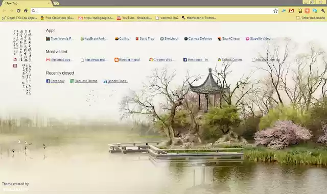Click the Back navigation arrow
327x194 pixels.
(5, 11)
